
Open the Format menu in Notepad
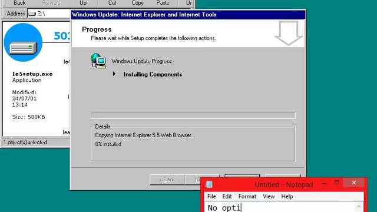click(247, 196)
